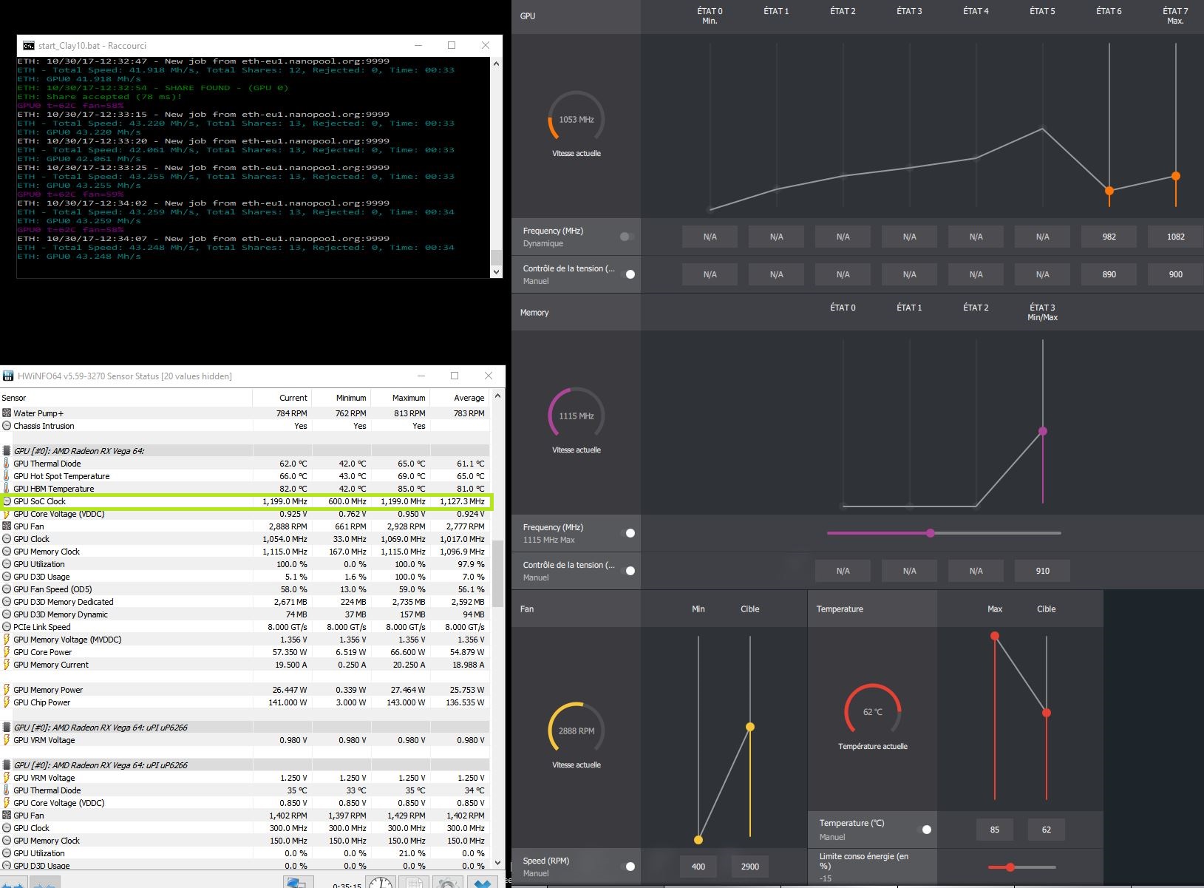This screenshot has height=888, width=1204.
Task: Toggle the Memory Frequency 1115 MHz Max switch
Action: [629, 533]
